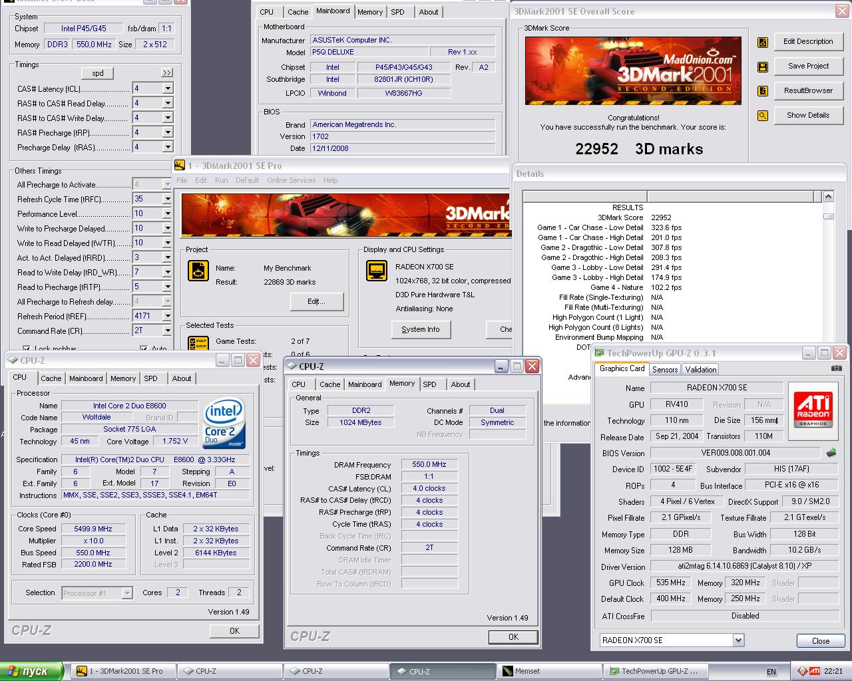Click the System Info button

coord(420,329)
